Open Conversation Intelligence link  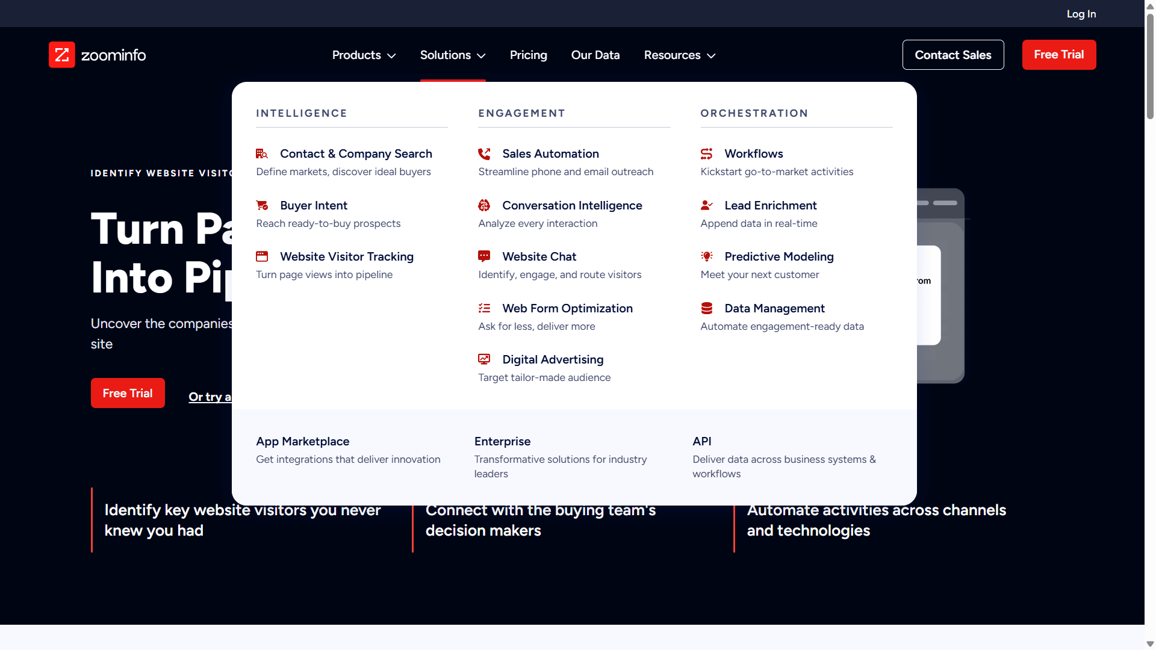[572, 205]
